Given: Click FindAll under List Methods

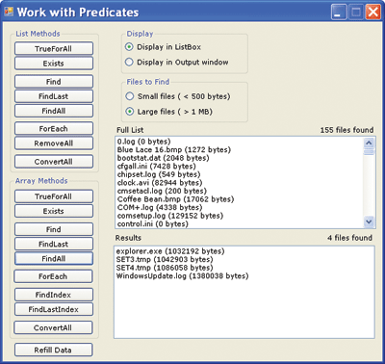Looking at the screenshot, I should coord(54,111).
